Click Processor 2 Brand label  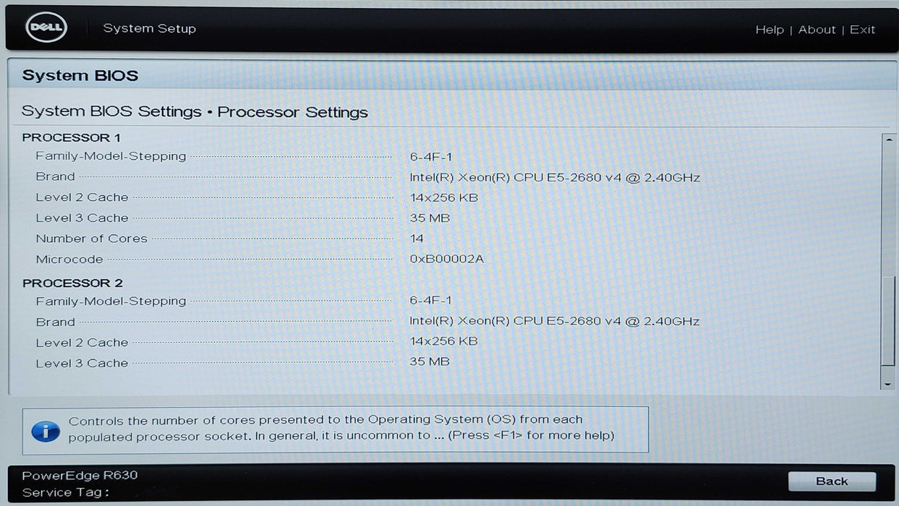(x=55, y=322)
